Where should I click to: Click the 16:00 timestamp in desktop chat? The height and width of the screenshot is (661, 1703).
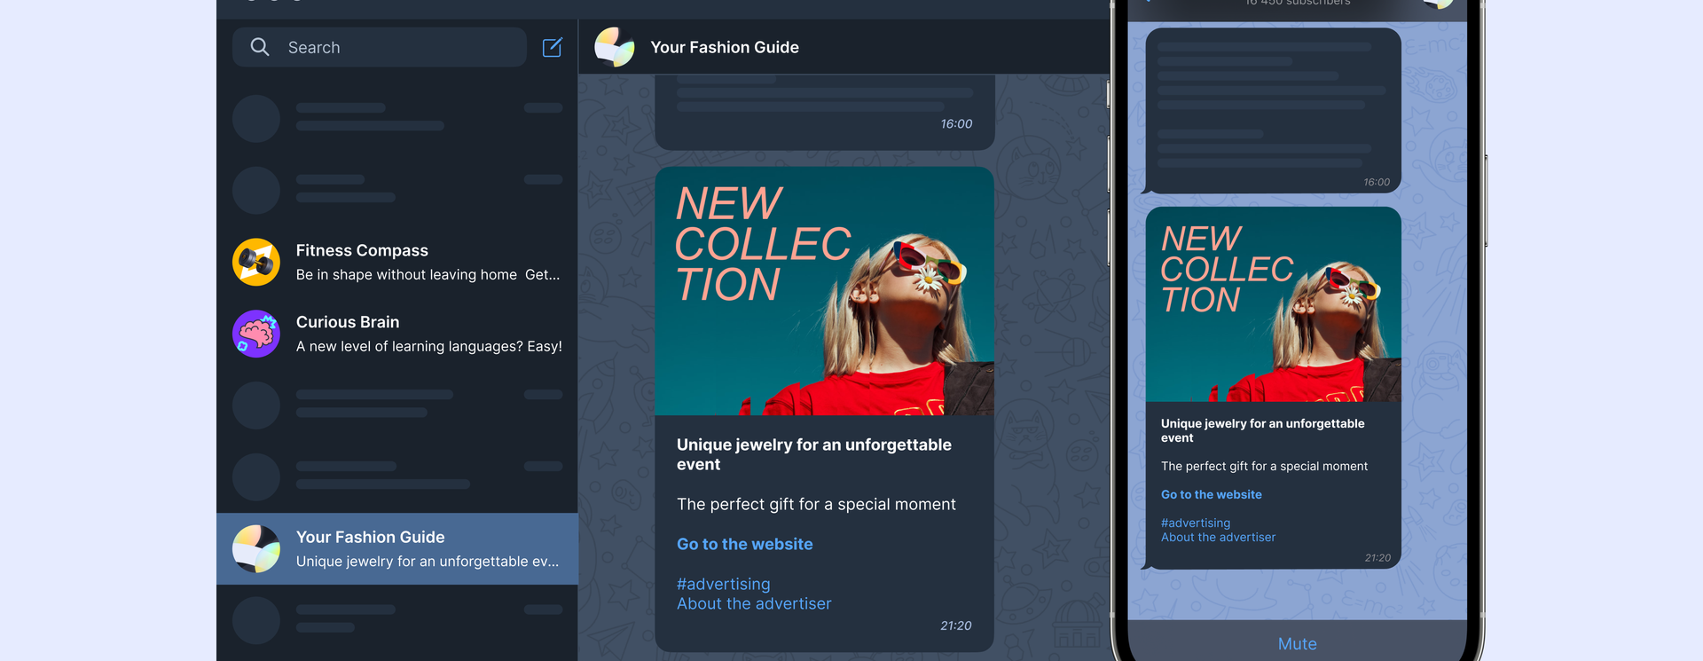coord(956,123)
